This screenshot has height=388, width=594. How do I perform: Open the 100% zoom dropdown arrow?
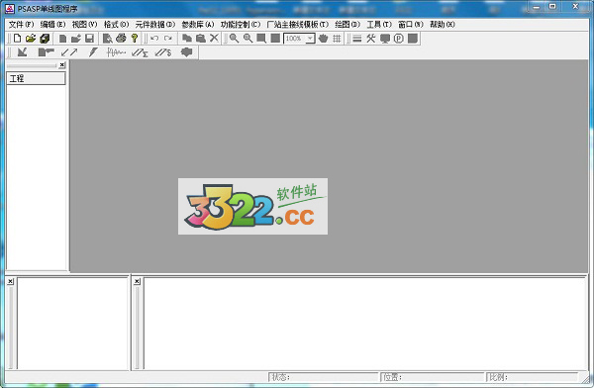[310, 39]
